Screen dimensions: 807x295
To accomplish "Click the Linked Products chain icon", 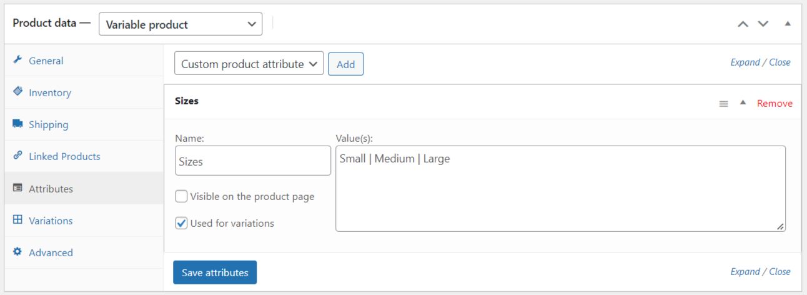I will (17, 156).
